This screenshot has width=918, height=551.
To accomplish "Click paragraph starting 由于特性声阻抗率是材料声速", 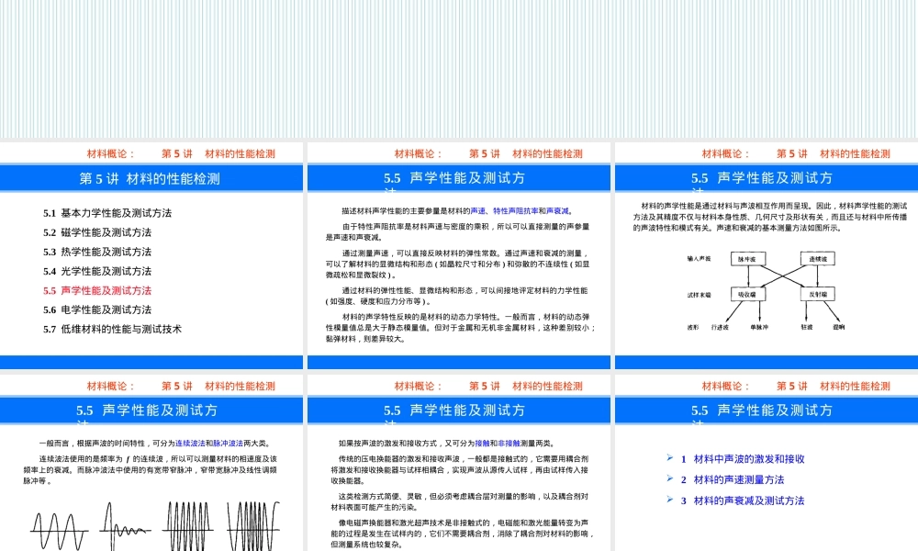I will (x=458, y=231).
